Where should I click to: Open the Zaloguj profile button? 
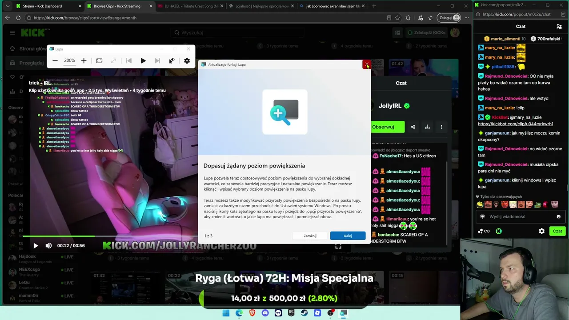coord(449,18)
